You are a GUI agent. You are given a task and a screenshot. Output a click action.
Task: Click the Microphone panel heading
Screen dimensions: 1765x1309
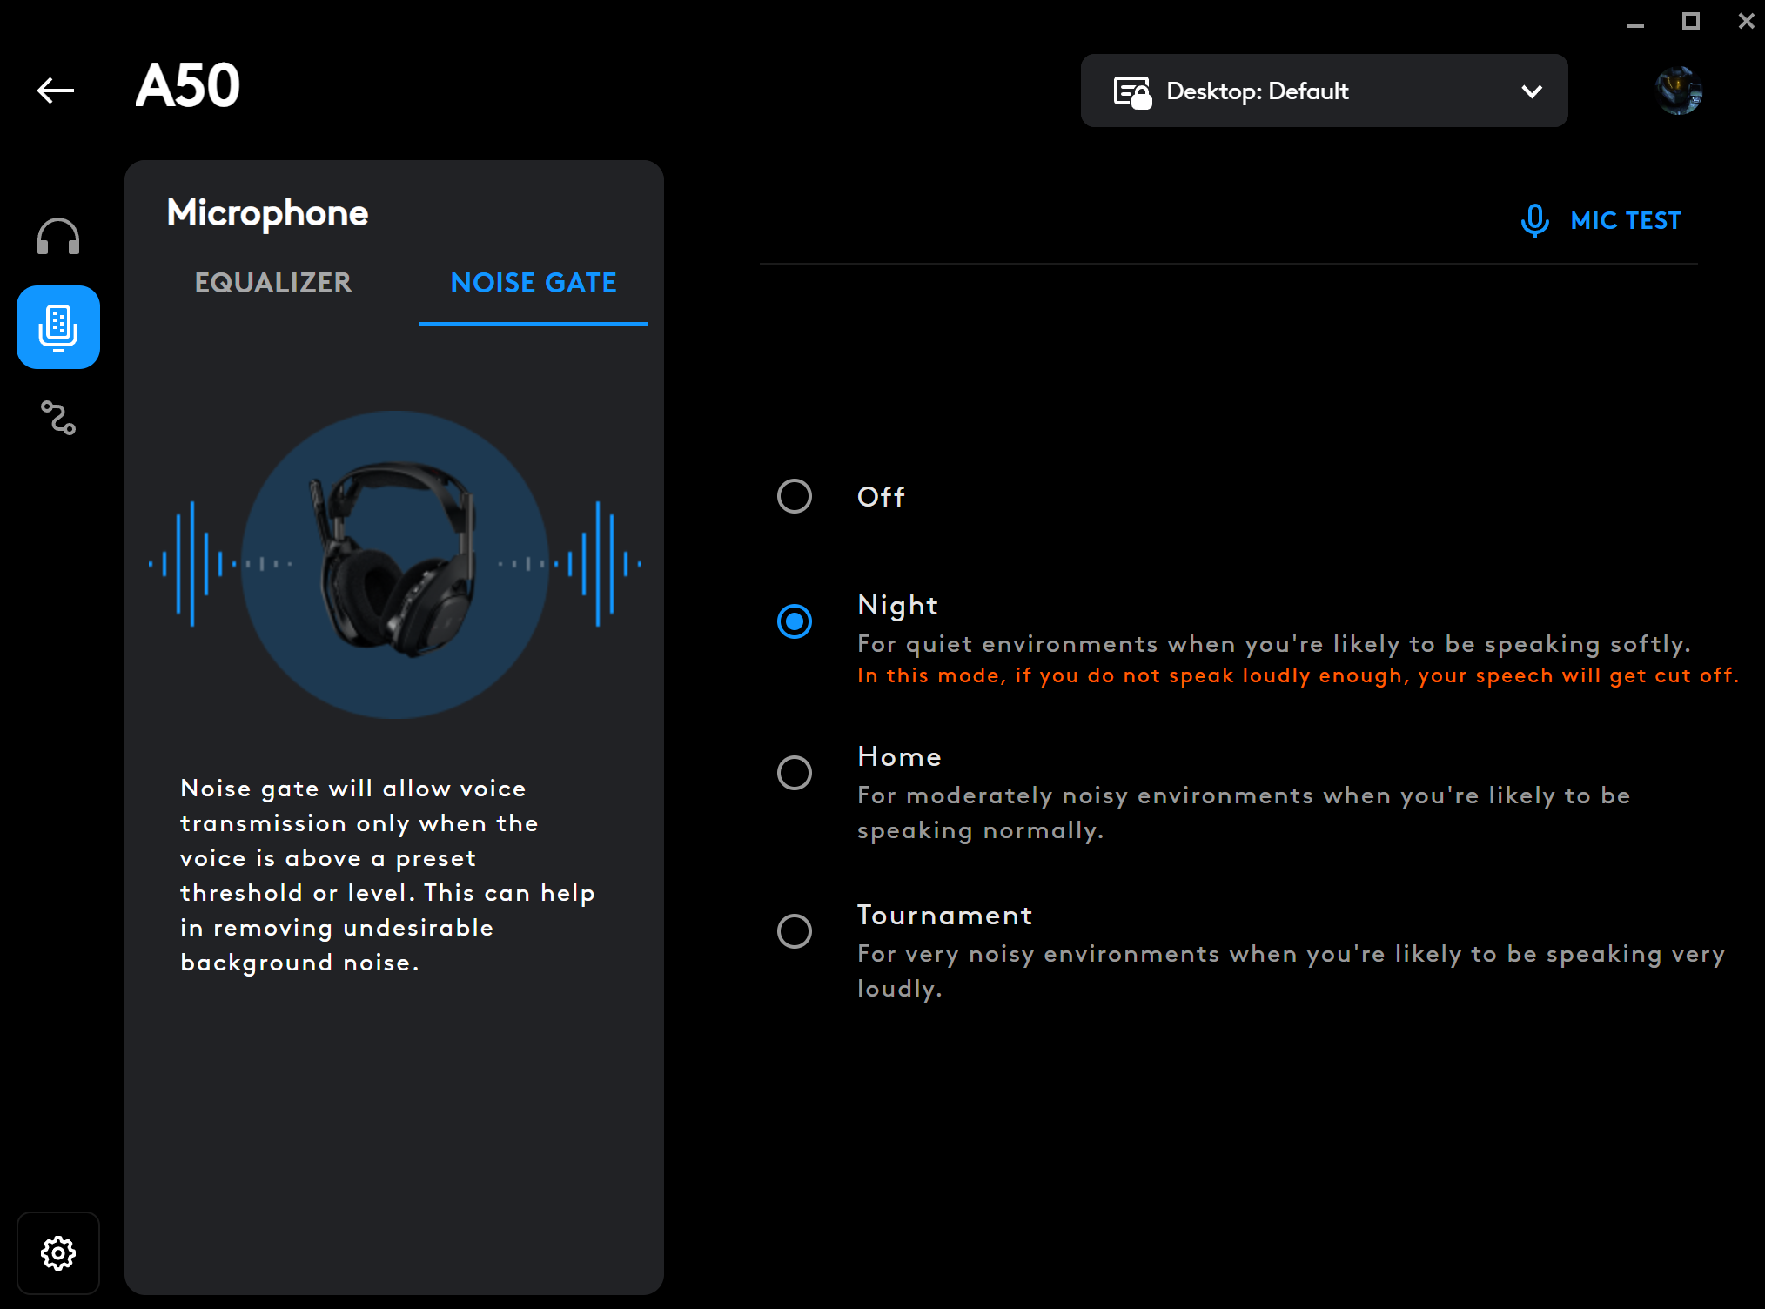(x=267, y=213)
